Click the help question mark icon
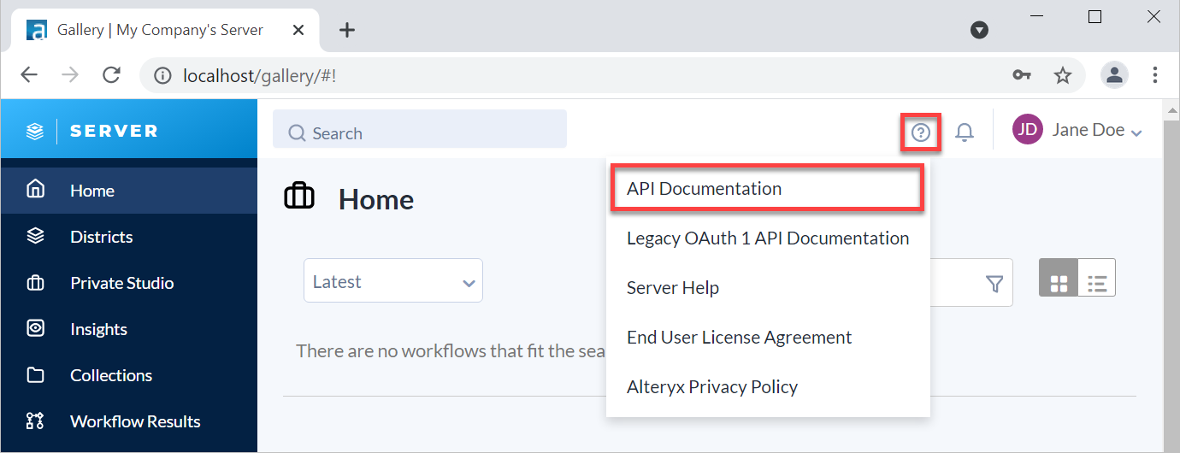Viewport: 1180px width, 453px height. [920, 132]
